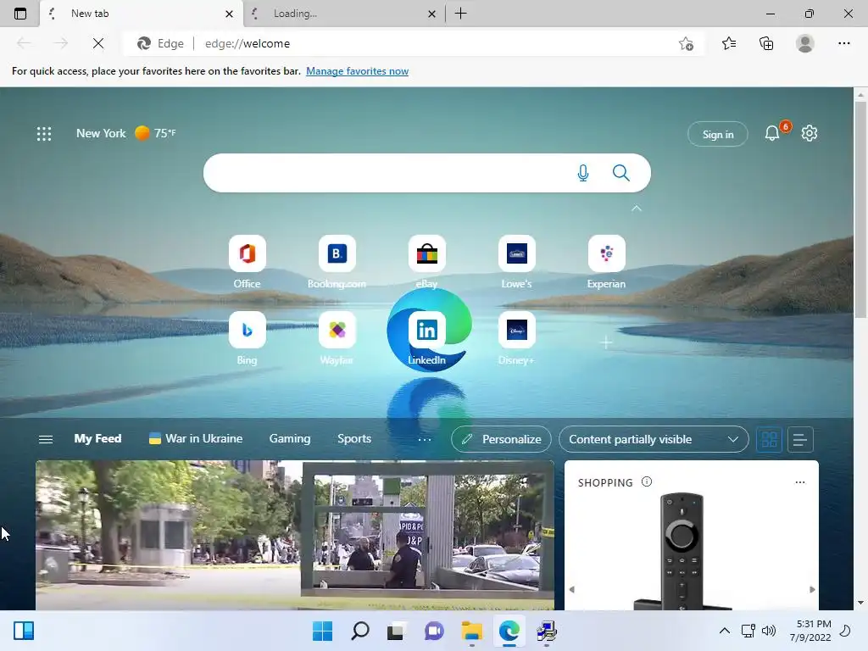
Task: Open the Bing quick link
Action: pyautogui.click(x=247, y=339)
